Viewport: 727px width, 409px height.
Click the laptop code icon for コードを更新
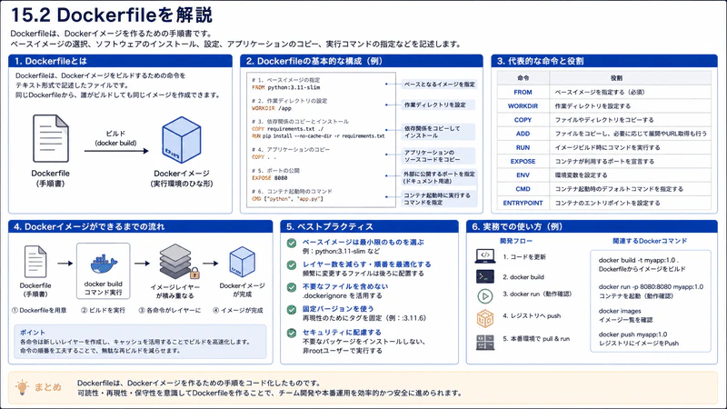click(x=485, y=256)
